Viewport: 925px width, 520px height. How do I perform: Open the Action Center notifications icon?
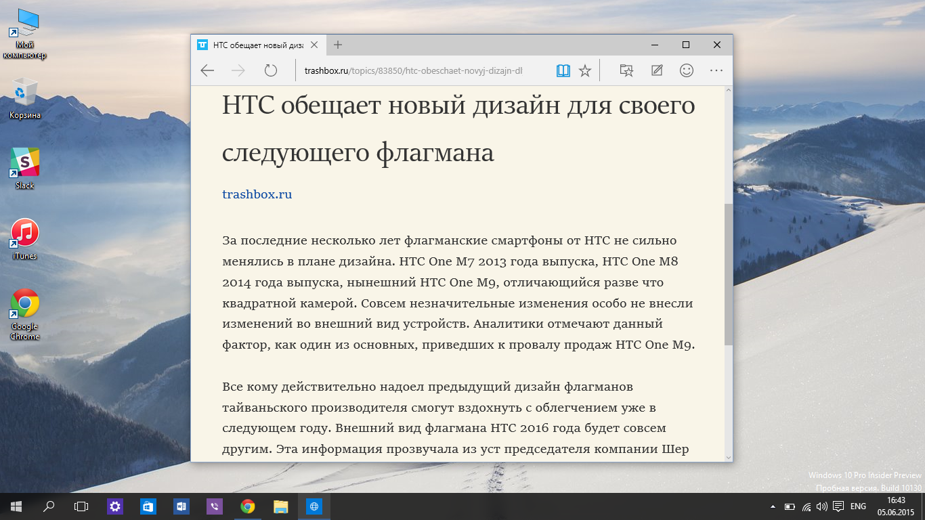(x=838, y=506)
